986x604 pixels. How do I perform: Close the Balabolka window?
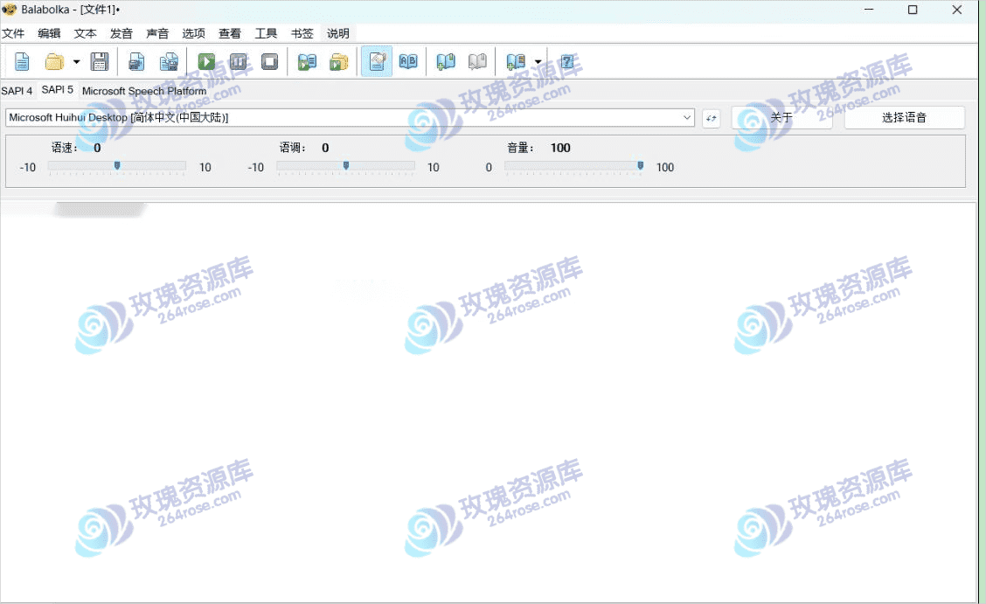957,10
